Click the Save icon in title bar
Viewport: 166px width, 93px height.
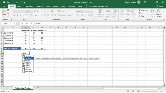(x=4, y=2)
